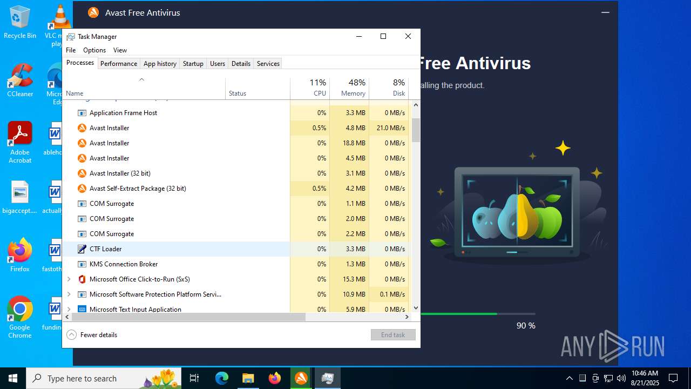This screenshot has width=691, height=389.
Task: Switch to the Services tab
Action: coord(268,64)
